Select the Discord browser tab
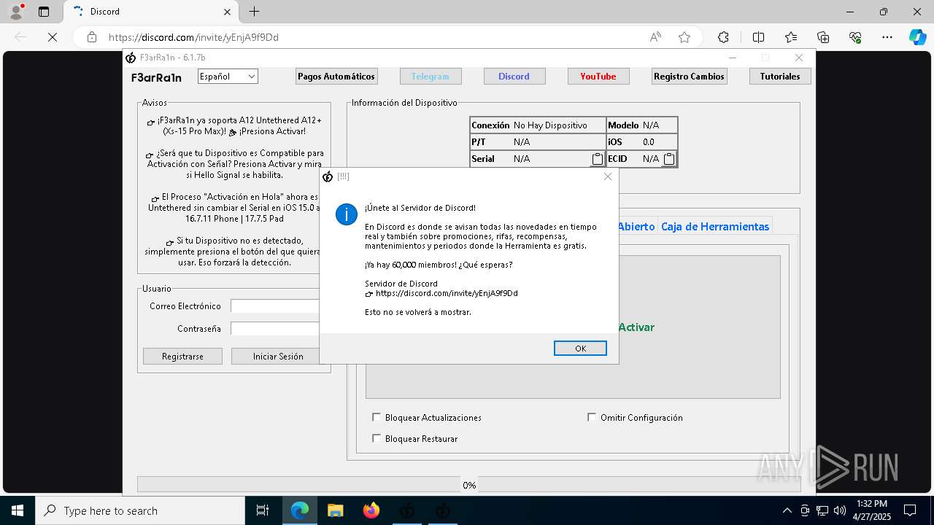This screenshot has height=525, width=934. click(x=151, y=12)
